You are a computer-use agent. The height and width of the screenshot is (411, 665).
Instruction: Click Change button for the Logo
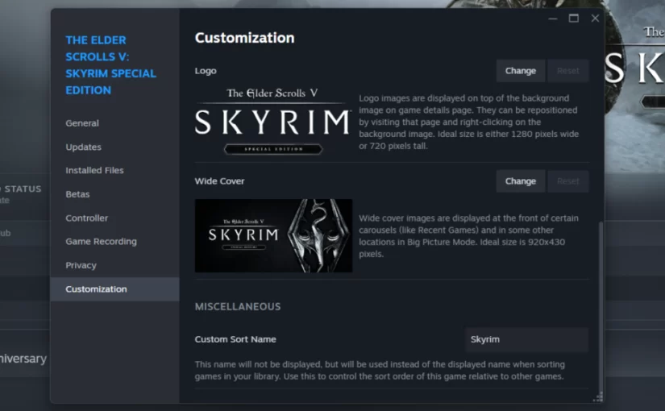pyautogui.click(x=521, y=71)
